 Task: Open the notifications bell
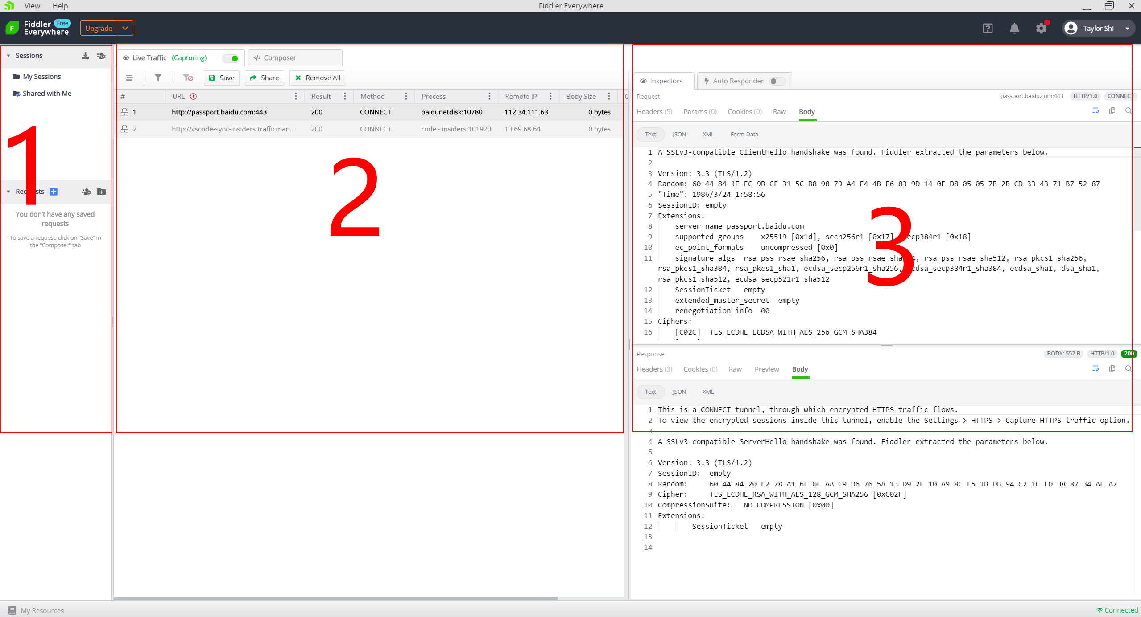coord(1014,28)
